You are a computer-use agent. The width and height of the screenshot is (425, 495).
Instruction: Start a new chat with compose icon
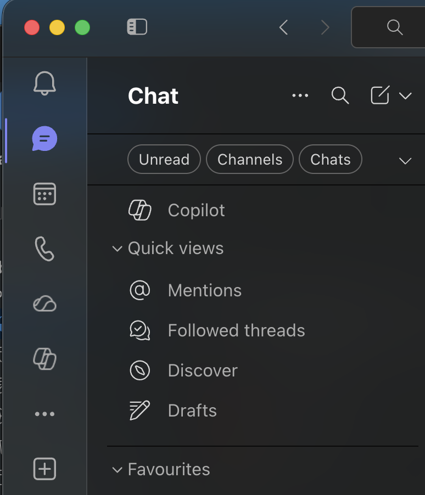point(380,95)
